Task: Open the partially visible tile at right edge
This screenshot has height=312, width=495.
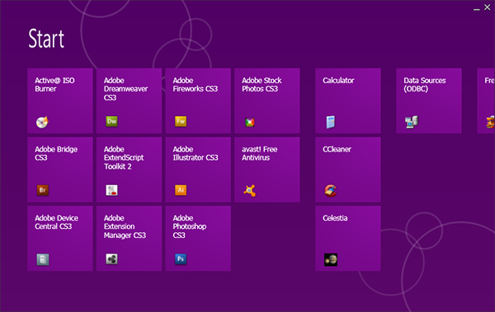Action: tap(486, 101)
